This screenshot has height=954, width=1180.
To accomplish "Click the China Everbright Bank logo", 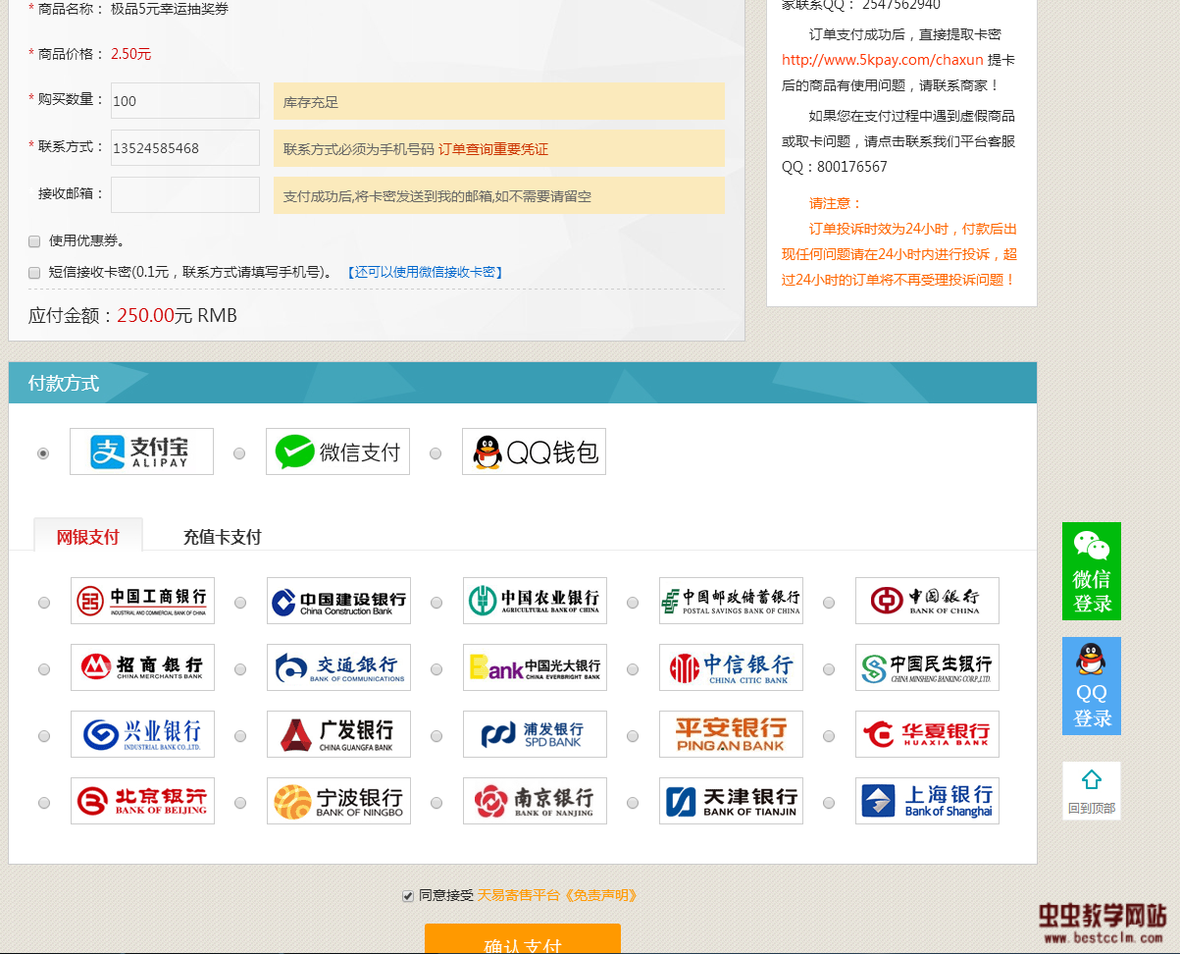I will coord(535,667).
